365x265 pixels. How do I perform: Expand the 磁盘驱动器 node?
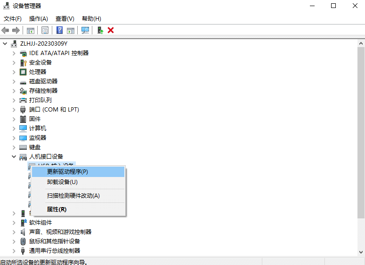(14, 81)
